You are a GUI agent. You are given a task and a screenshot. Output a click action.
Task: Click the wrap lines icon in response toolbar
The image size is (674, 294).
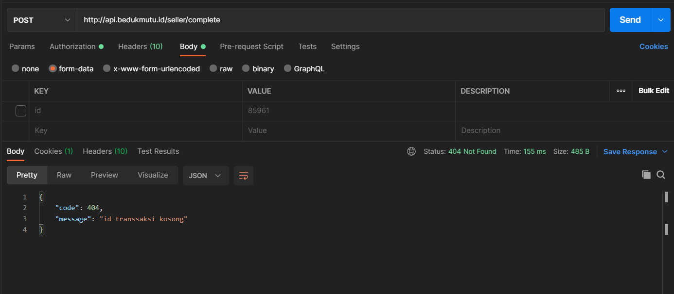(x=244, y=176)
